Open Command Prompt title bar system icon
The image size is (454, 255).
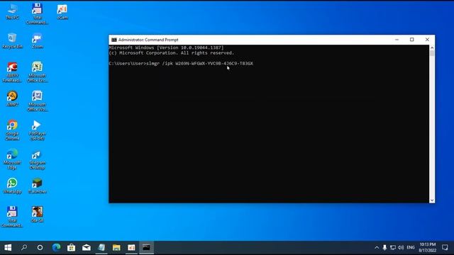114,40
